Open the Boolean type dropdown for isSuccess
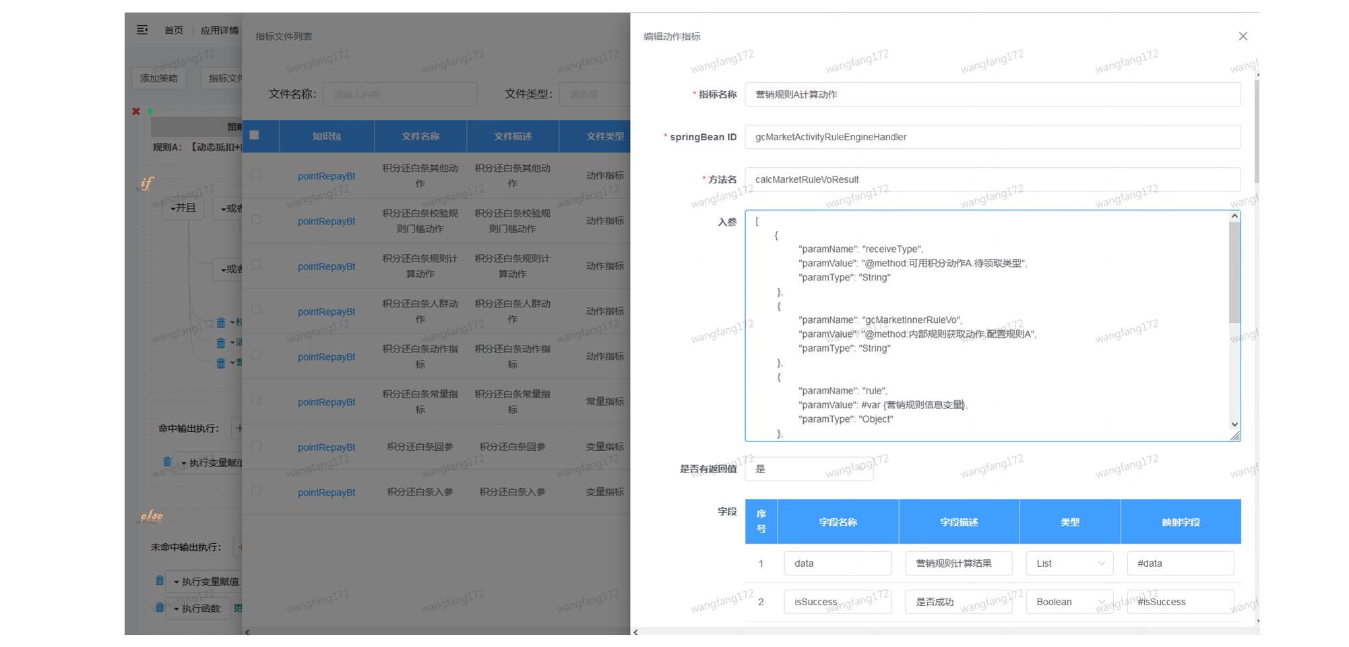The image size is (1349, 647). (x=1069, y=602)
